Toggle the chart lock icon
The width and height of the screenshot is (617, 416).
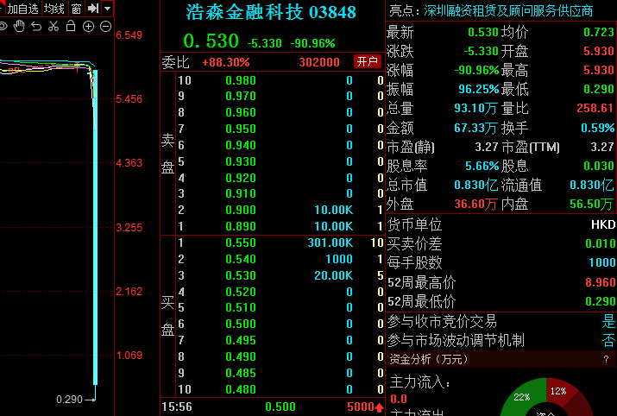pos(71,26)
